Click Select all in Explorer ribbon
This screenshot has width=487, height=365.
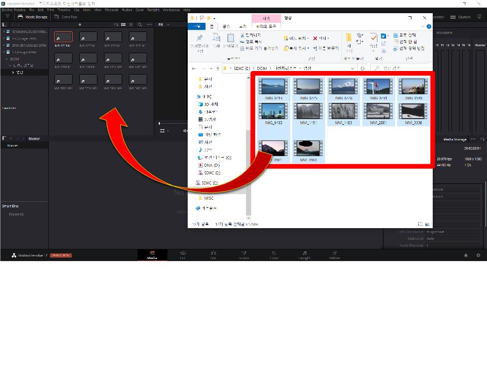(x=405, y=35)
